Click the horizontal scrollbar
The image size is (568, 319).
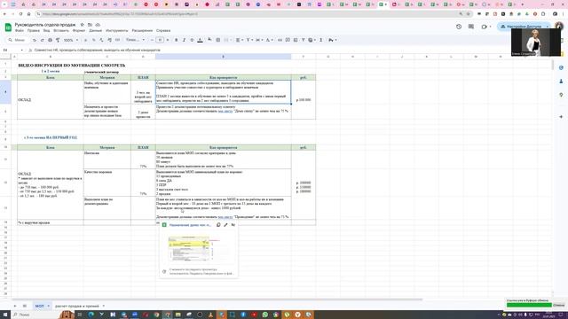pyautogui.click(x=217, y=300)
